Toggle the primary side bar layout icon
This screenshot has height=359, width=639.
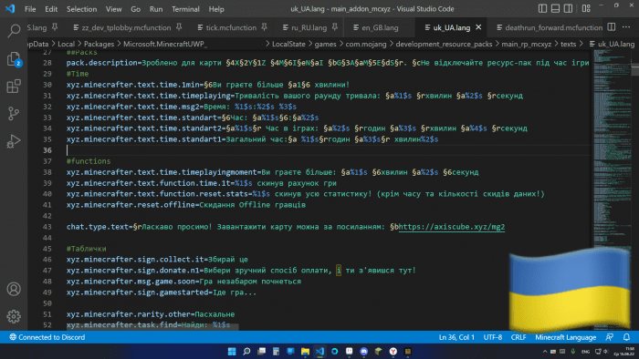542,8
